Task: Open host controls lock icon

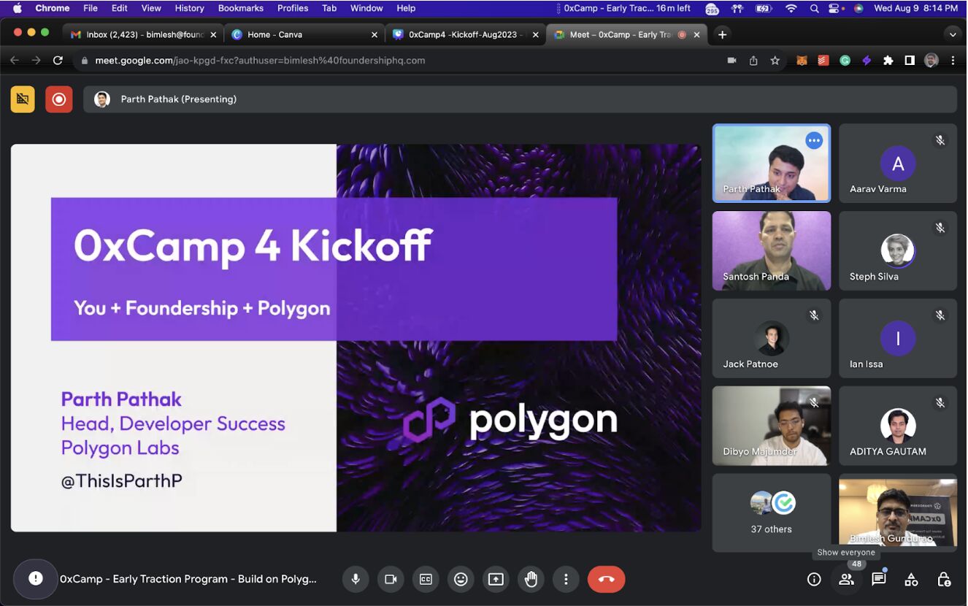Action: 943,580
